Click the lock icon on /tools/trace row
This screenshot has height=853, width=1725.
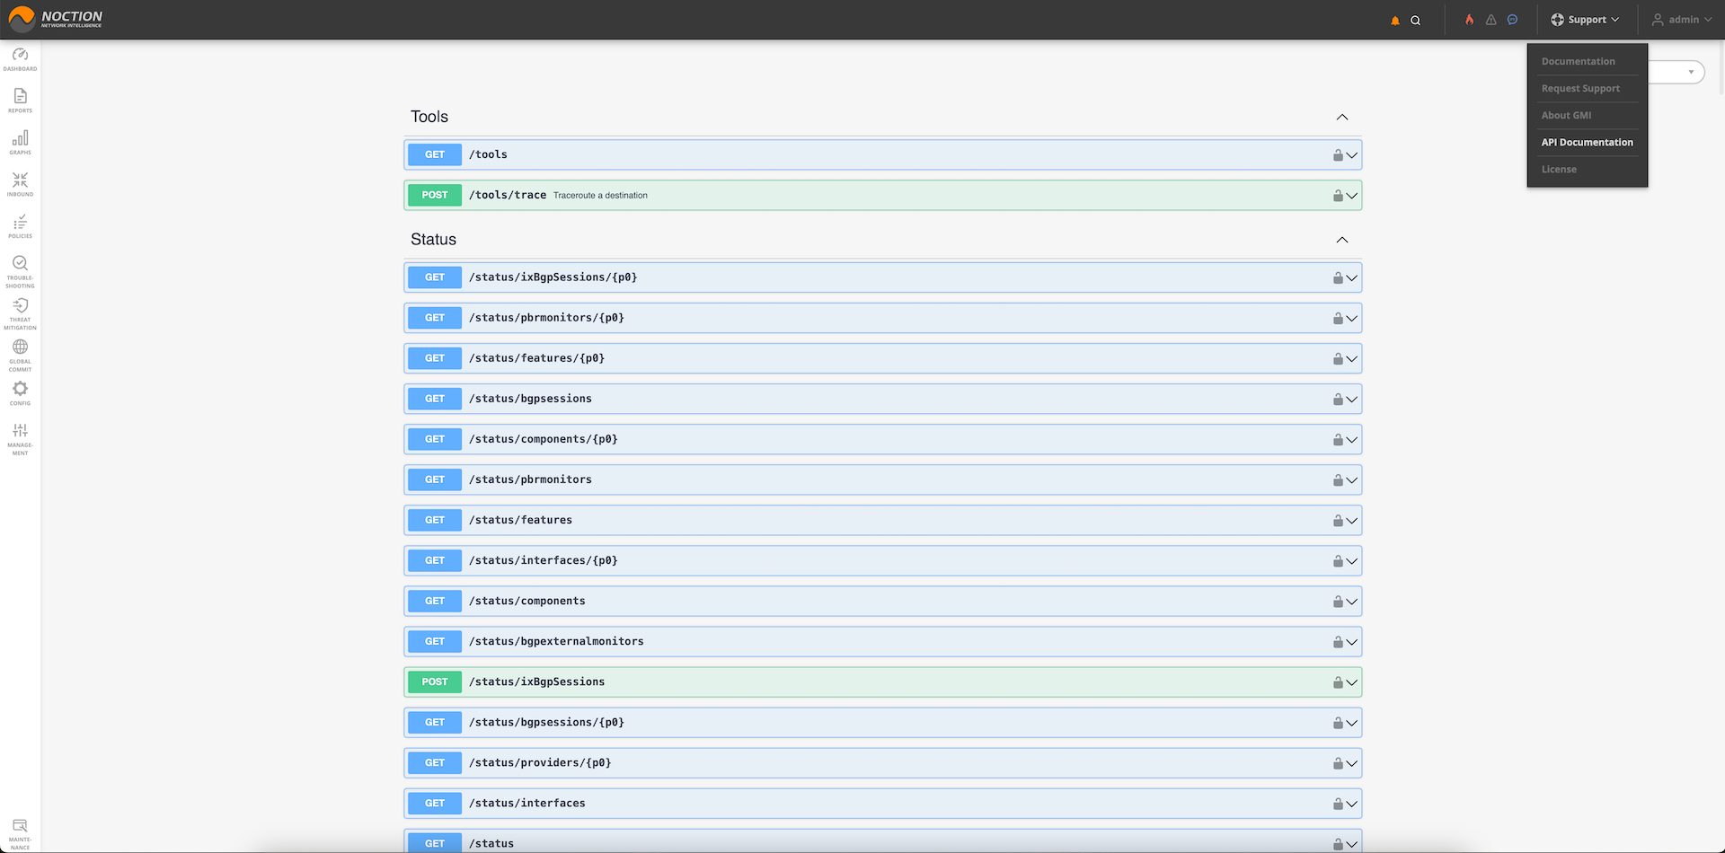point(1338,195)
